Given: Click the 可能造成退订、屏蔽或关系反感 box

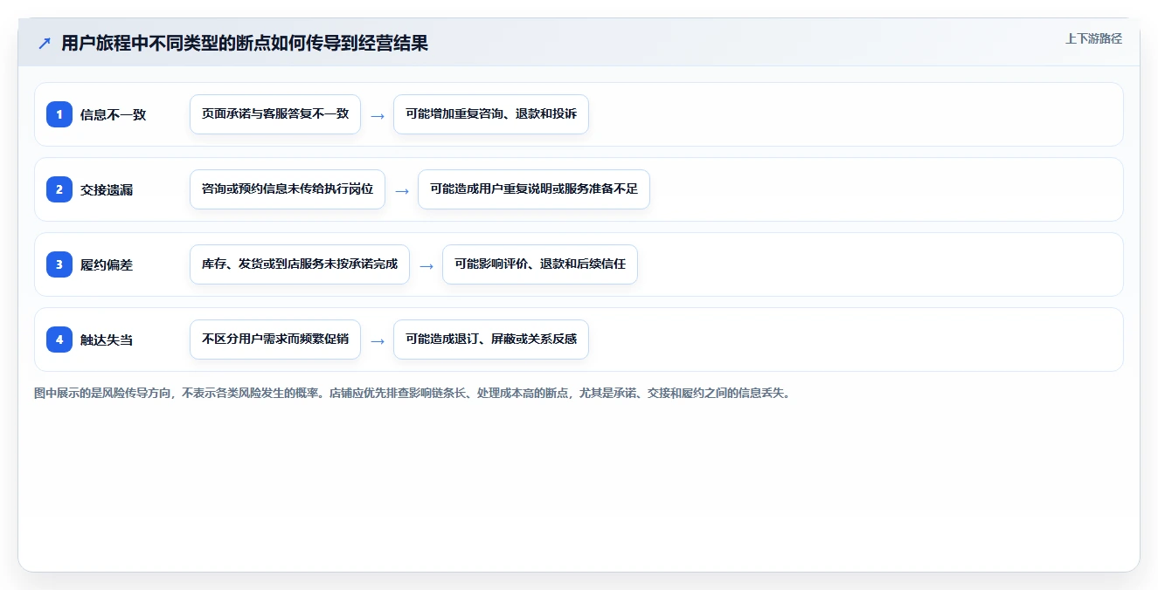Looking at the screenshot, I should point(491,340).
